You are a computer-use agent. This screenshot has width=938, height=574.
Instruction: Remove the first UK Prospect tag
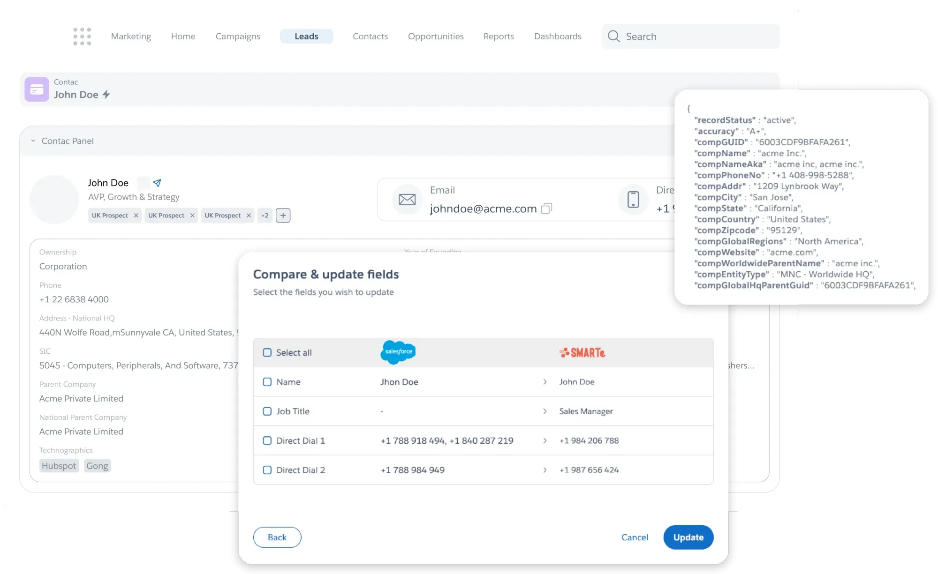(136, 216)
